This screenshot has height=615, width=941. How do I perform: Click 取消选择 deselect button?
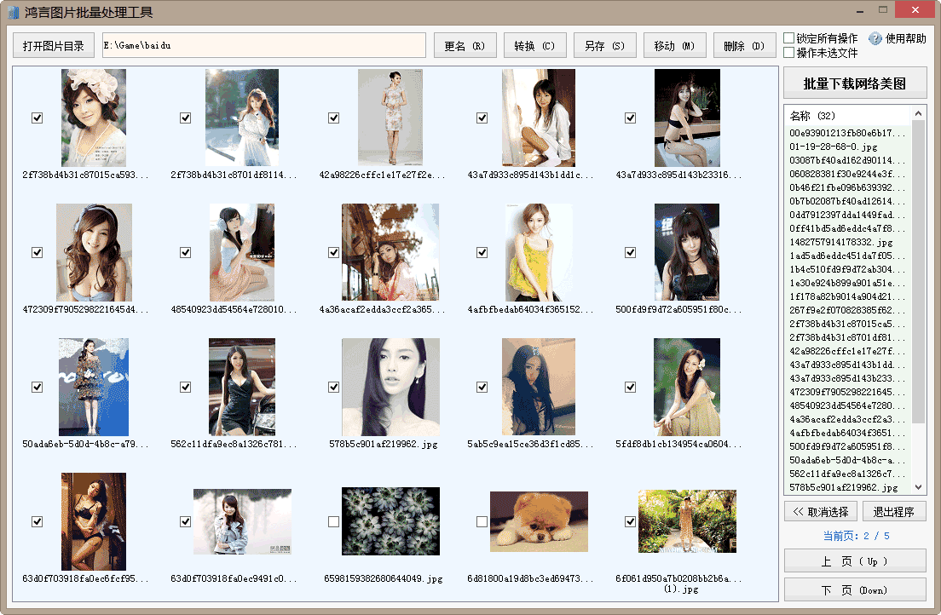click(821, 512)
